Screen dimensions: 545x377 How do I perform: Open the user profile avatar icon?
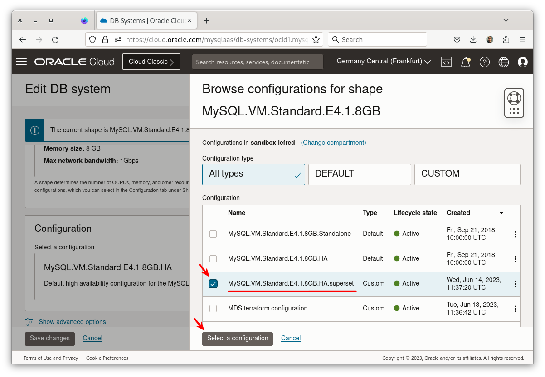tap(522, 62)
